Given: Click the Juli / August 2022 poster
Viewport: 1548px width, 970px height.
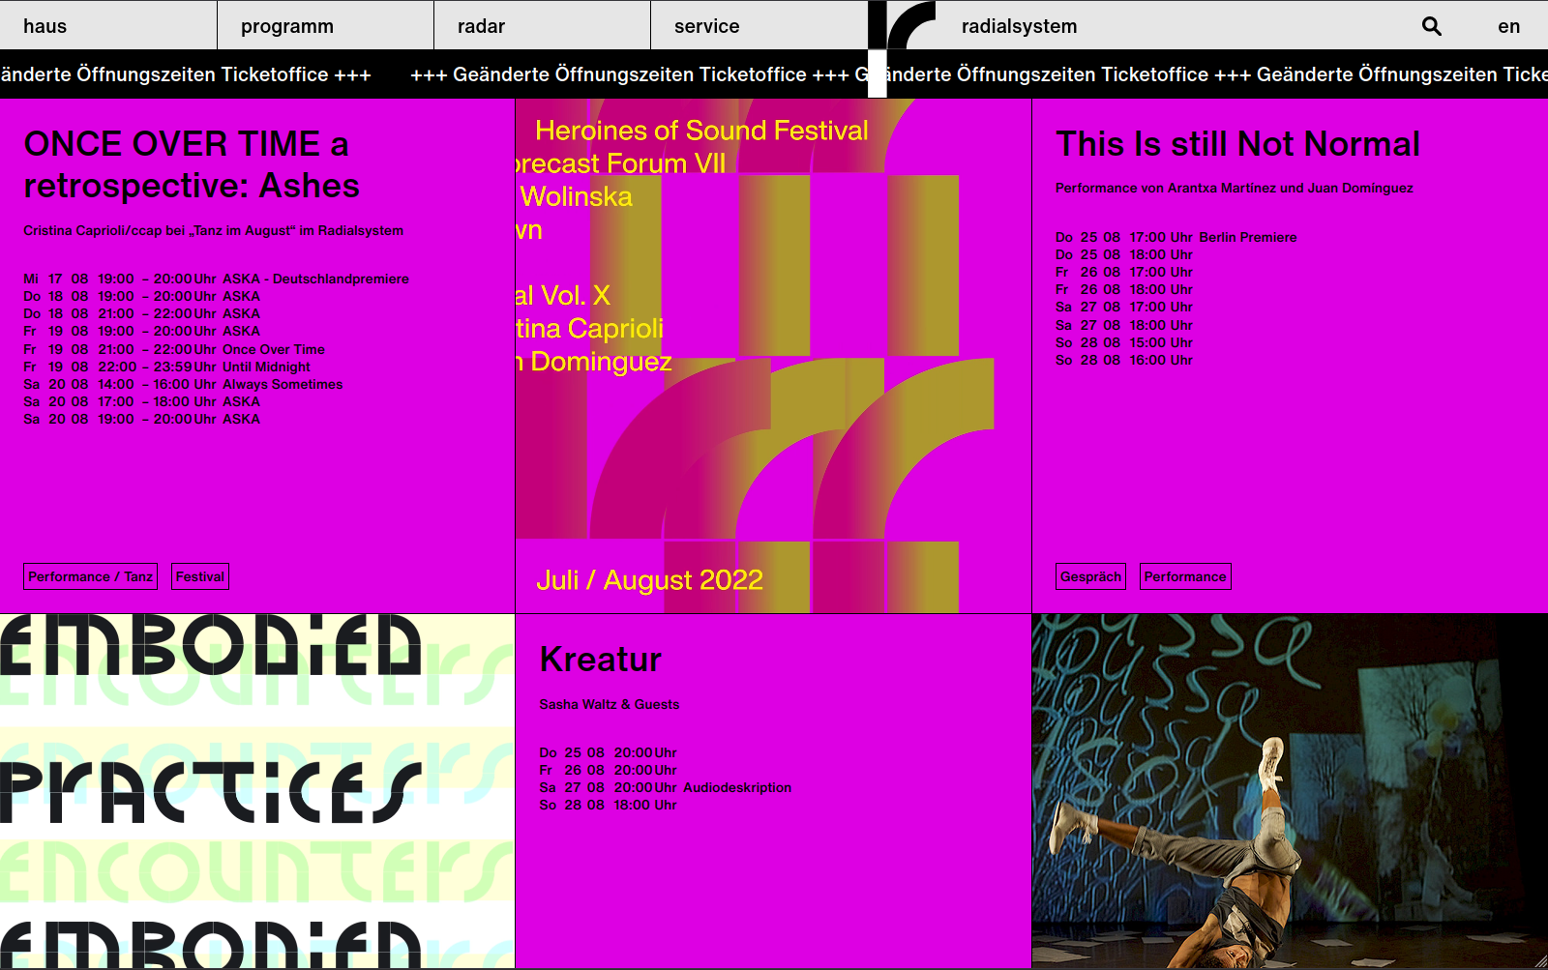Looking at the screenshot, I should coord(649,580).
